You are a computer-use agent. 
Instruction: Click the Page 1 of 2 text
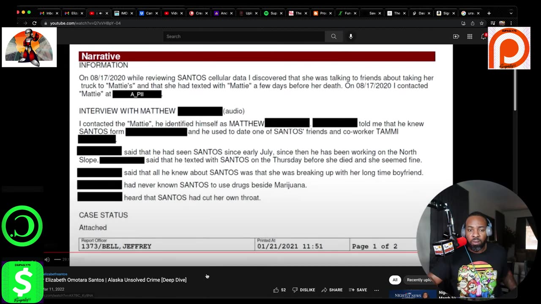coord(374,246)
